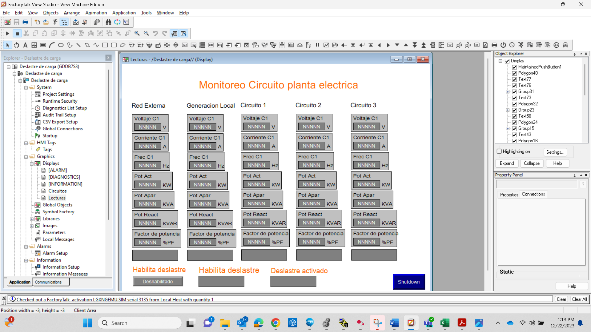Click the blue Shutdown button
The image size is (591, 332).
pos(409,282)
